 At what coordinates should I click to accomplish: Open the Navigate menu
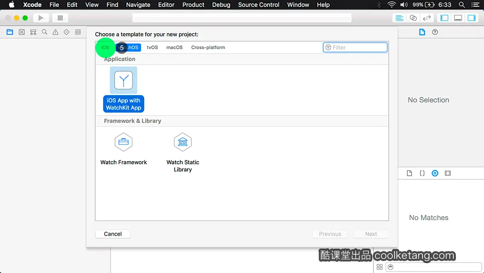click(138, 5)
